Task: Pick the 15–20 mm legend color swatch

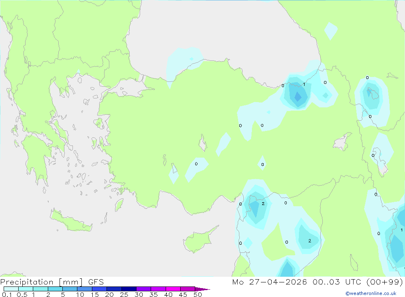Action: (x=100, y=289)
